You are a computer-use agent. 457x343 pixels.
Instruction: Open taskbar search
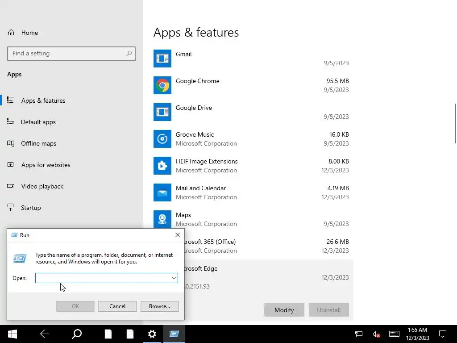tap(77, 334)
